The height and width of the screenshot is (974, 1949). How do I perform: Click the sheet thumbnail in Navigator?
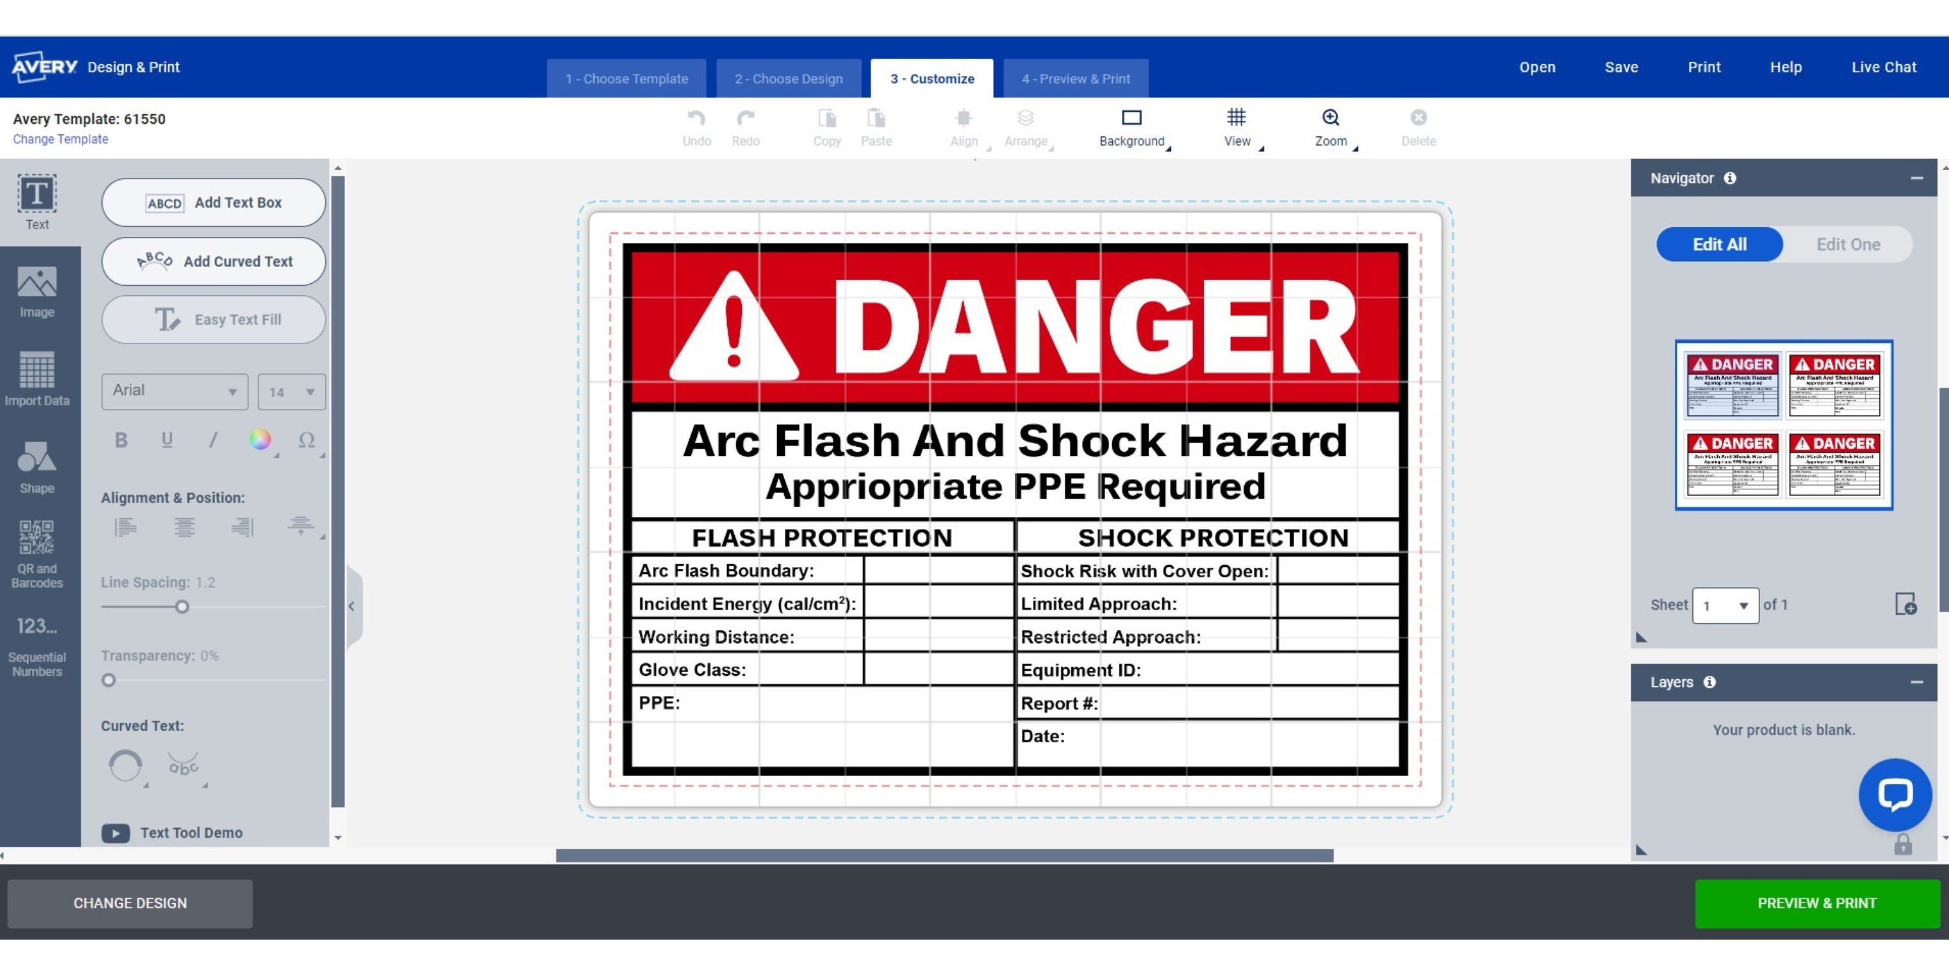click(x=1783, y=425)
